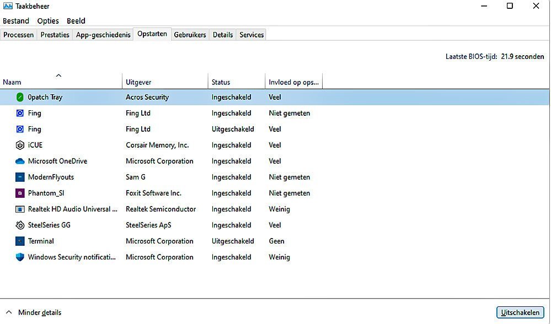Click the Uitschakelen button
This screenshot has width=551, height=324.
(520, 312)
